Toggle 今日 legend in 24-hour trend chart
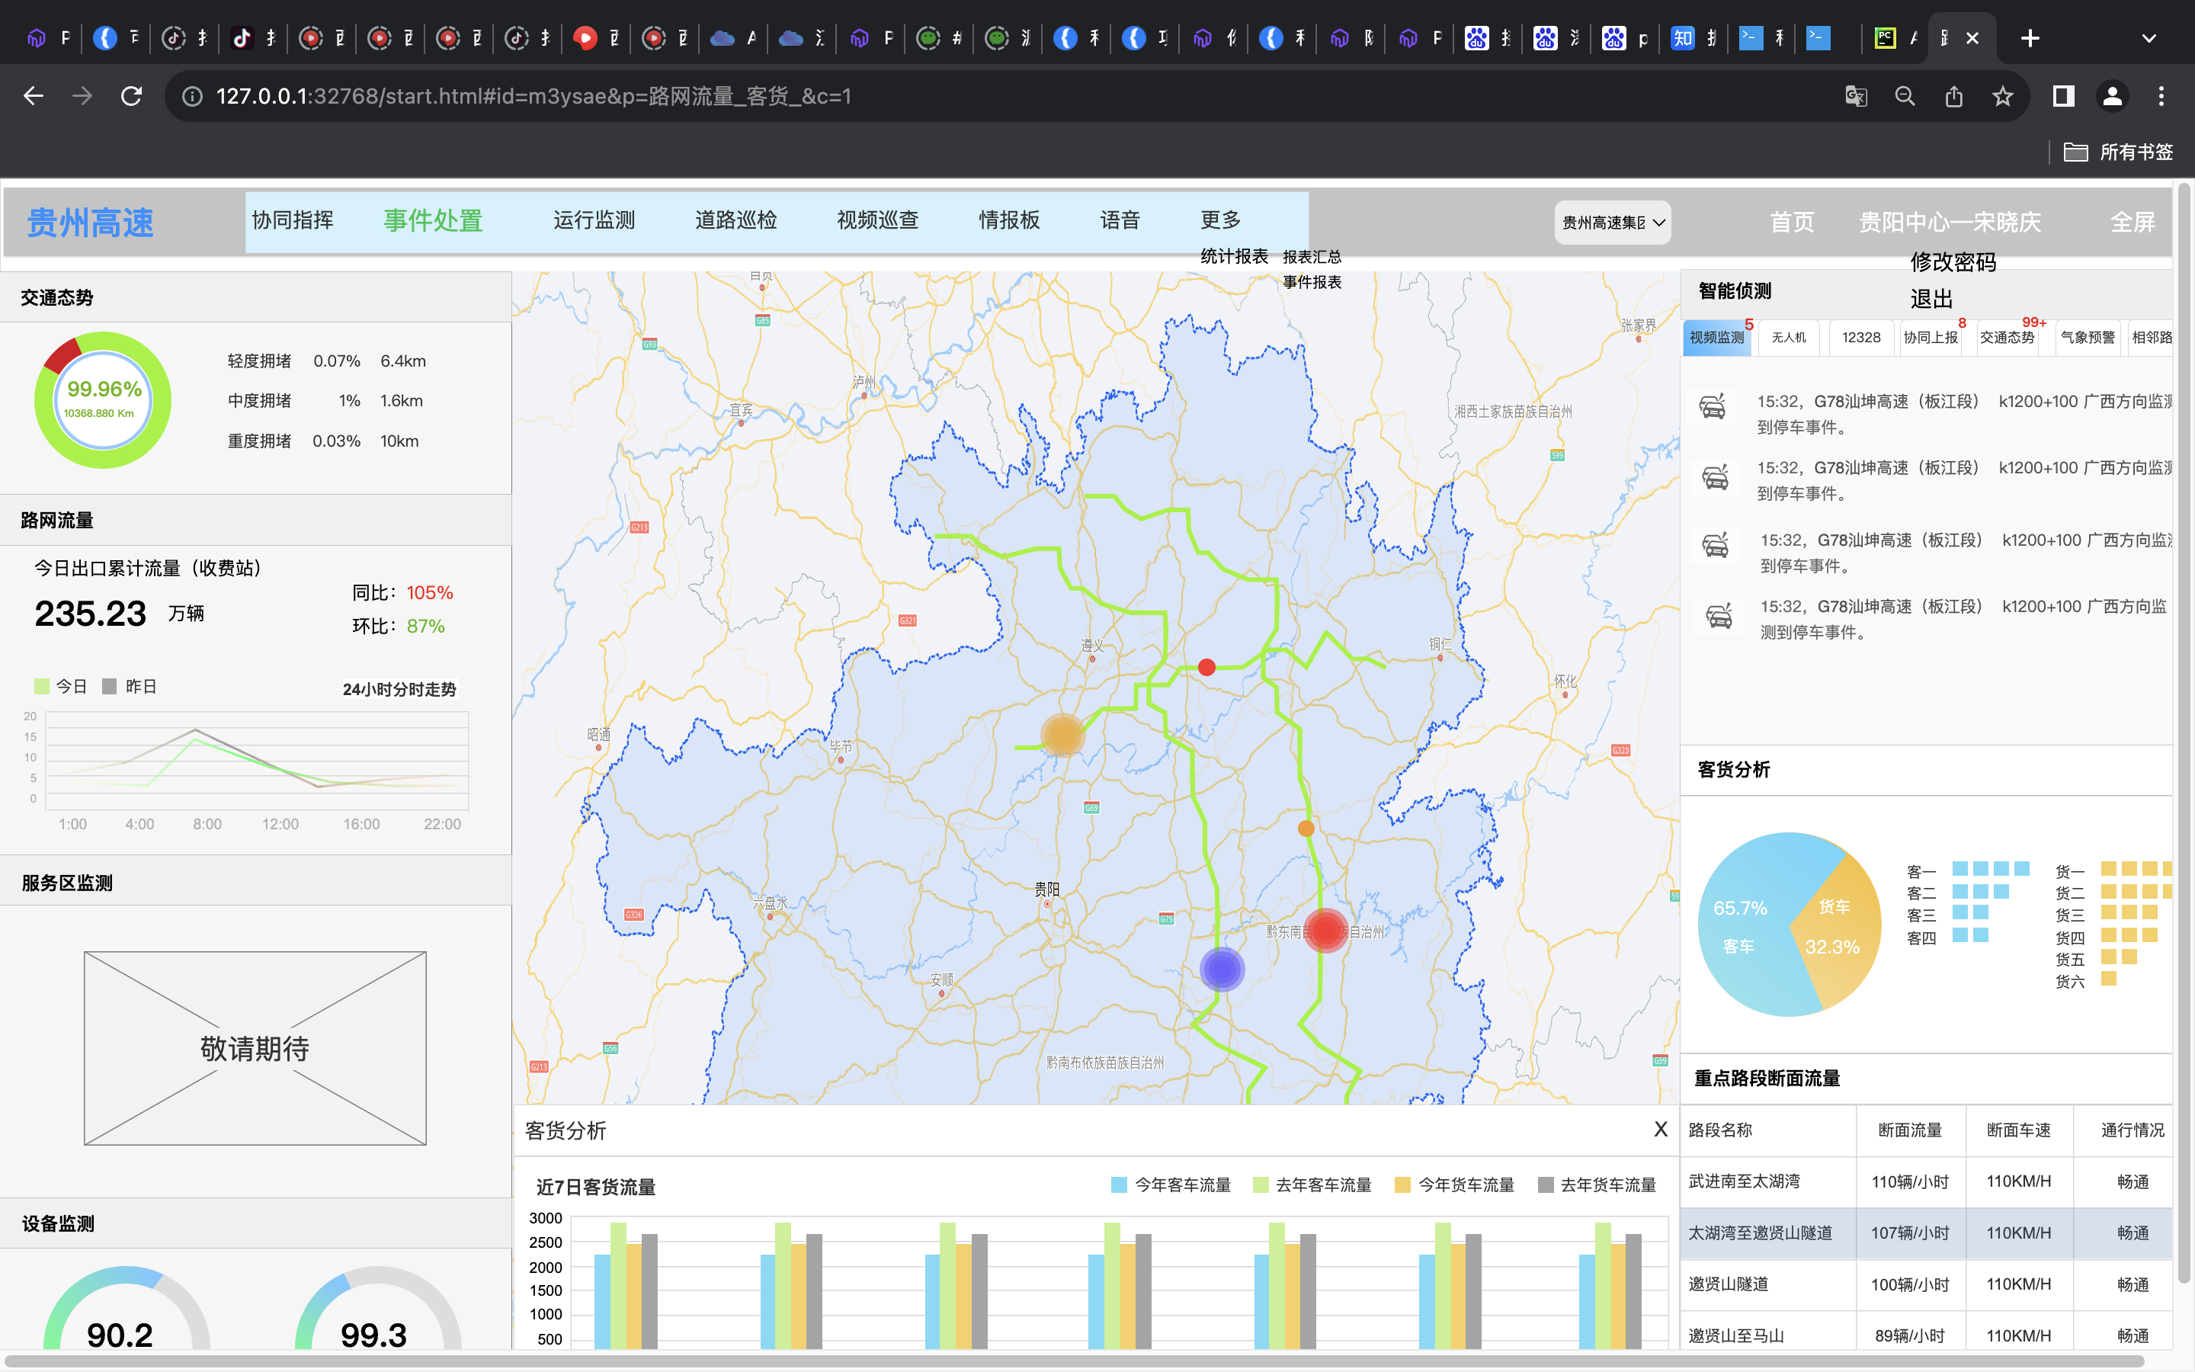 (60, 687)
